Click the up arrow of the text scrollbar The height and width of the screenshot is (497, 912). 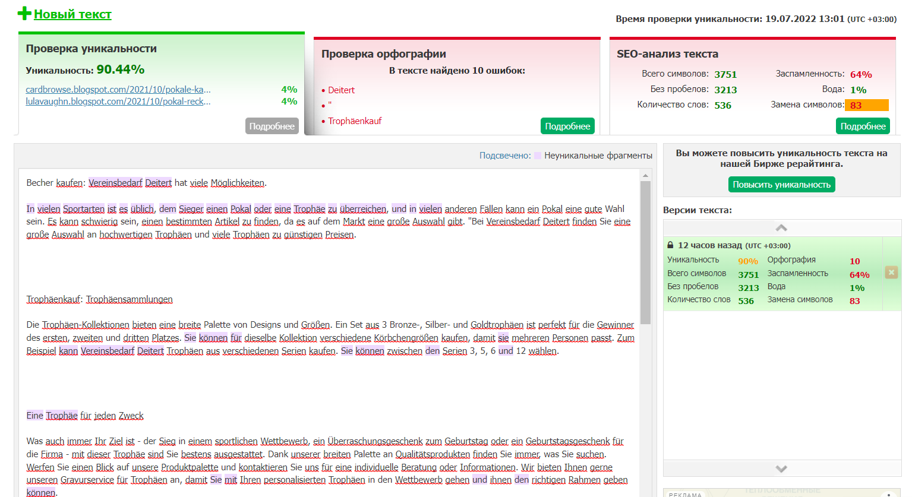645,175
